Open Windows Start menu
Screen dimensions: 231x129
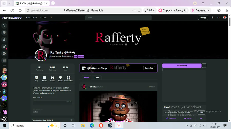point(4,125)
